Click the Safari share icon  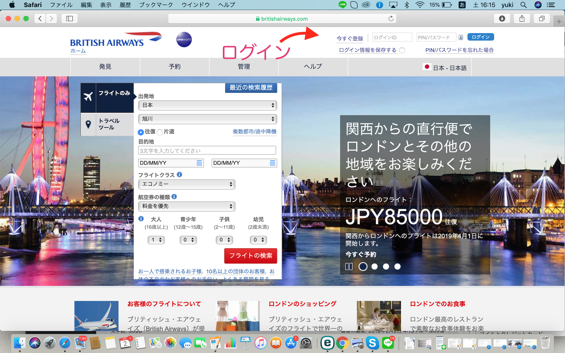pyautogui.click(x=522, y=19)
